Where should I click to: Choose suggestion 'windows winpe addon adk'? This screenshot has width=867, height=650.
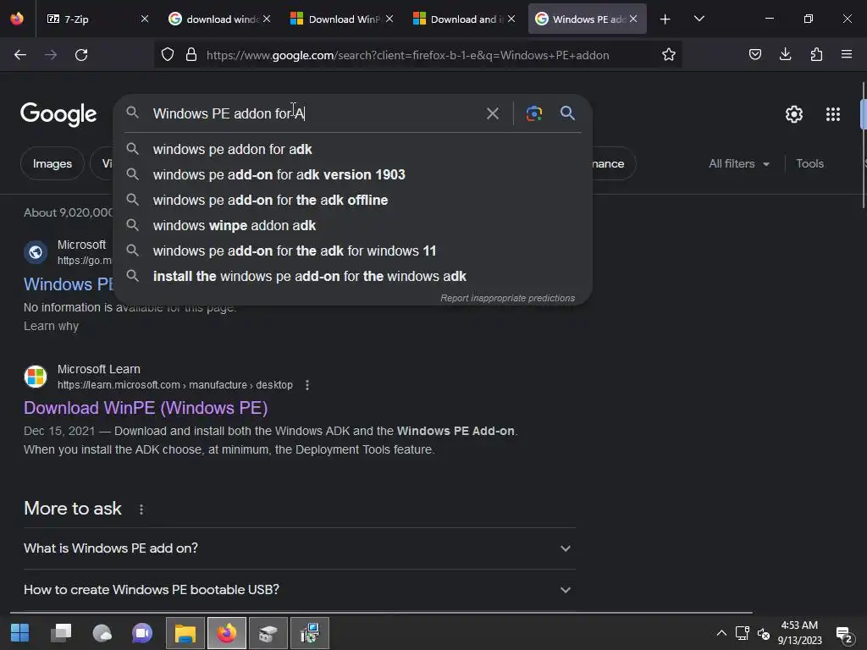click(353, 225)
